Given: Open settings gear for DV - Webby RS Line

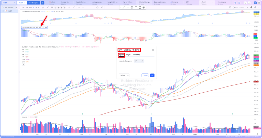Looking at the screenshot, I should coord(40,27).
